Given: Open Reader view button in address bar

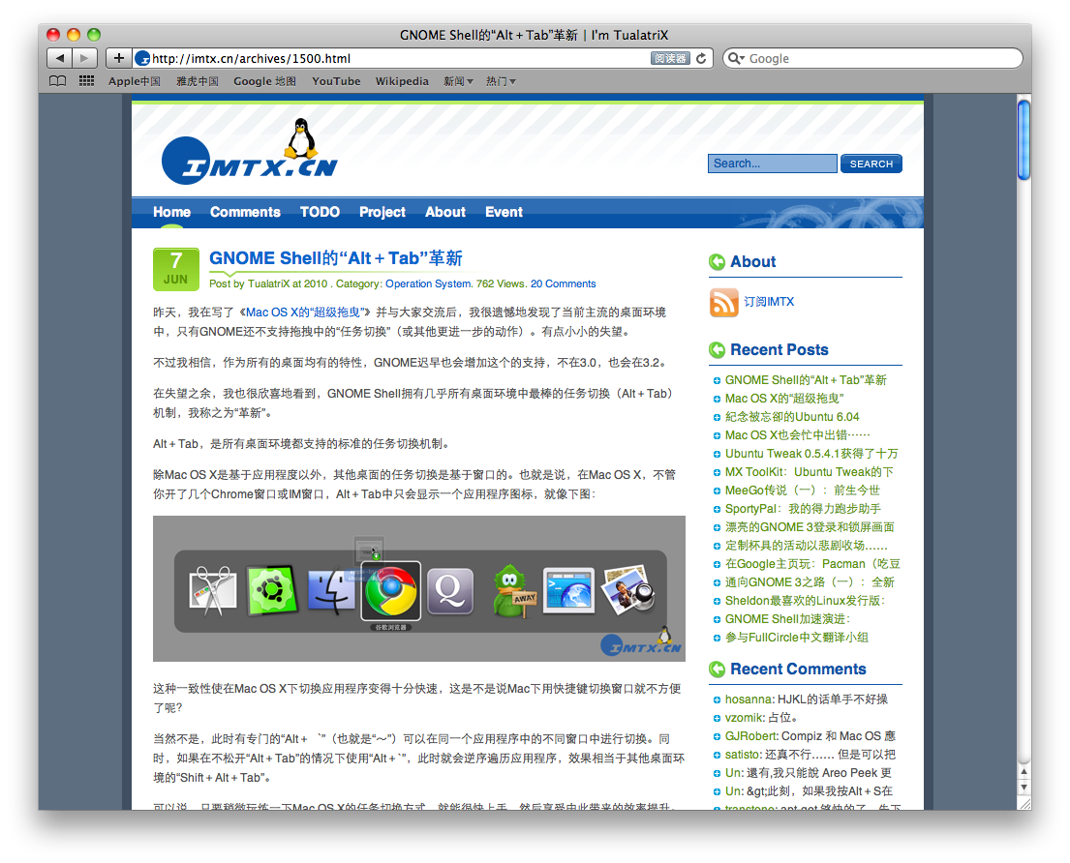Looking at the screenshot, I should pyautogui.click(x=670, y=59).
